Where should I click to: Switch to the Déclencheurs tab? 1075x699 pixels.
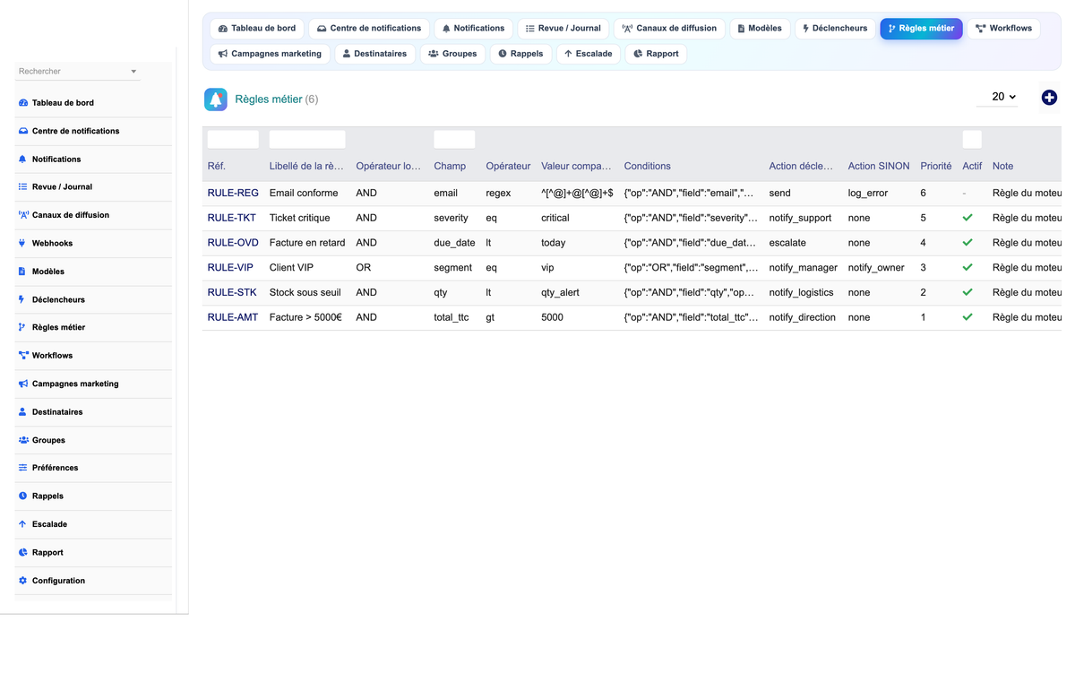835,29
